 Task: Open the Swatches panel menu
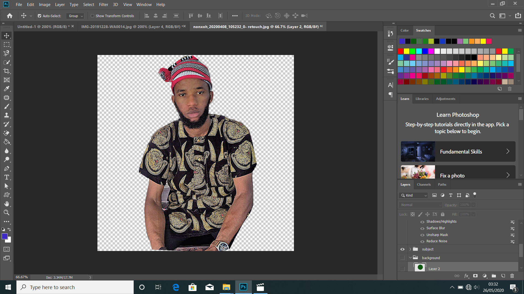click(520, 30)
